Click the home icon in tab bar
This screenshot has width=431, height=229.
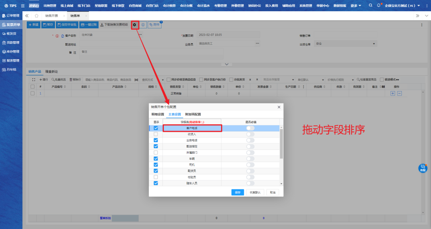click(36, 16)
